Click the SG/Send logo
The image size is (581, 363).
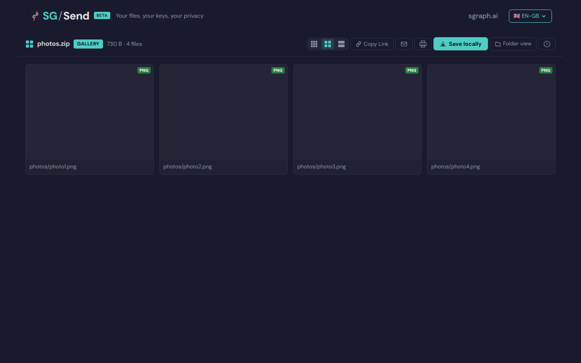pyautogui.click(x=60, y=15)
